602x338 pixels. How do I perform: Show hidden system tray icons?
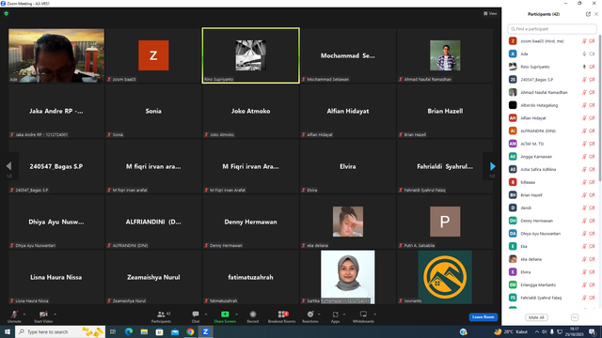[537, 331]
